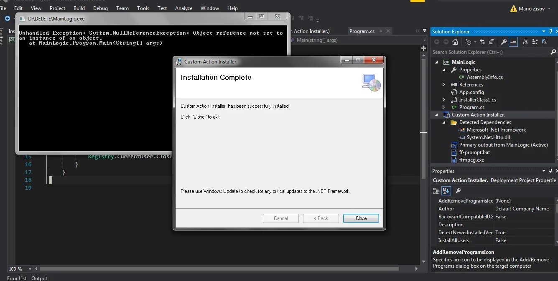Viewport: 558px width, 281px height.
Task: Pin the Solution Explorer panel
Action: tap(551, 31)
